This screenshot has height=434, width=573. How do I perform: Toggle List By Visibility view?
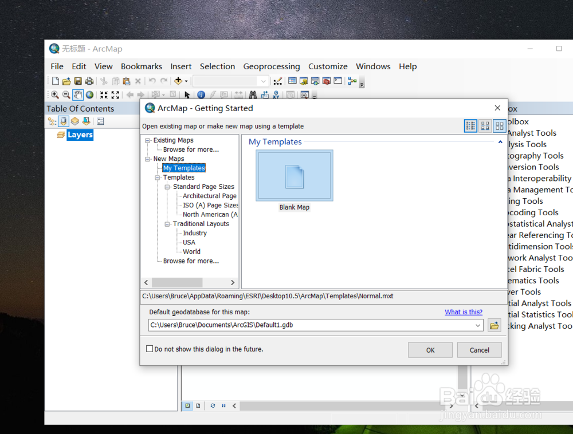75,121
